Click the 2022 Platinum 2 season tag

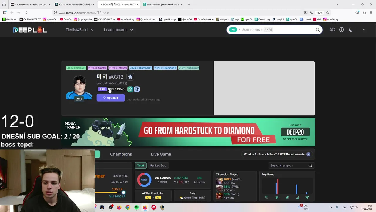[x=189, y=68]
